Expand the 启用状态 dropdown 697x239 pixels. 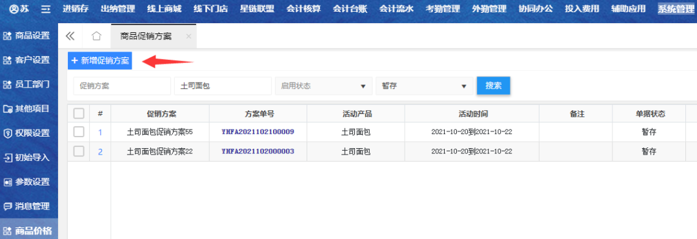323,86
